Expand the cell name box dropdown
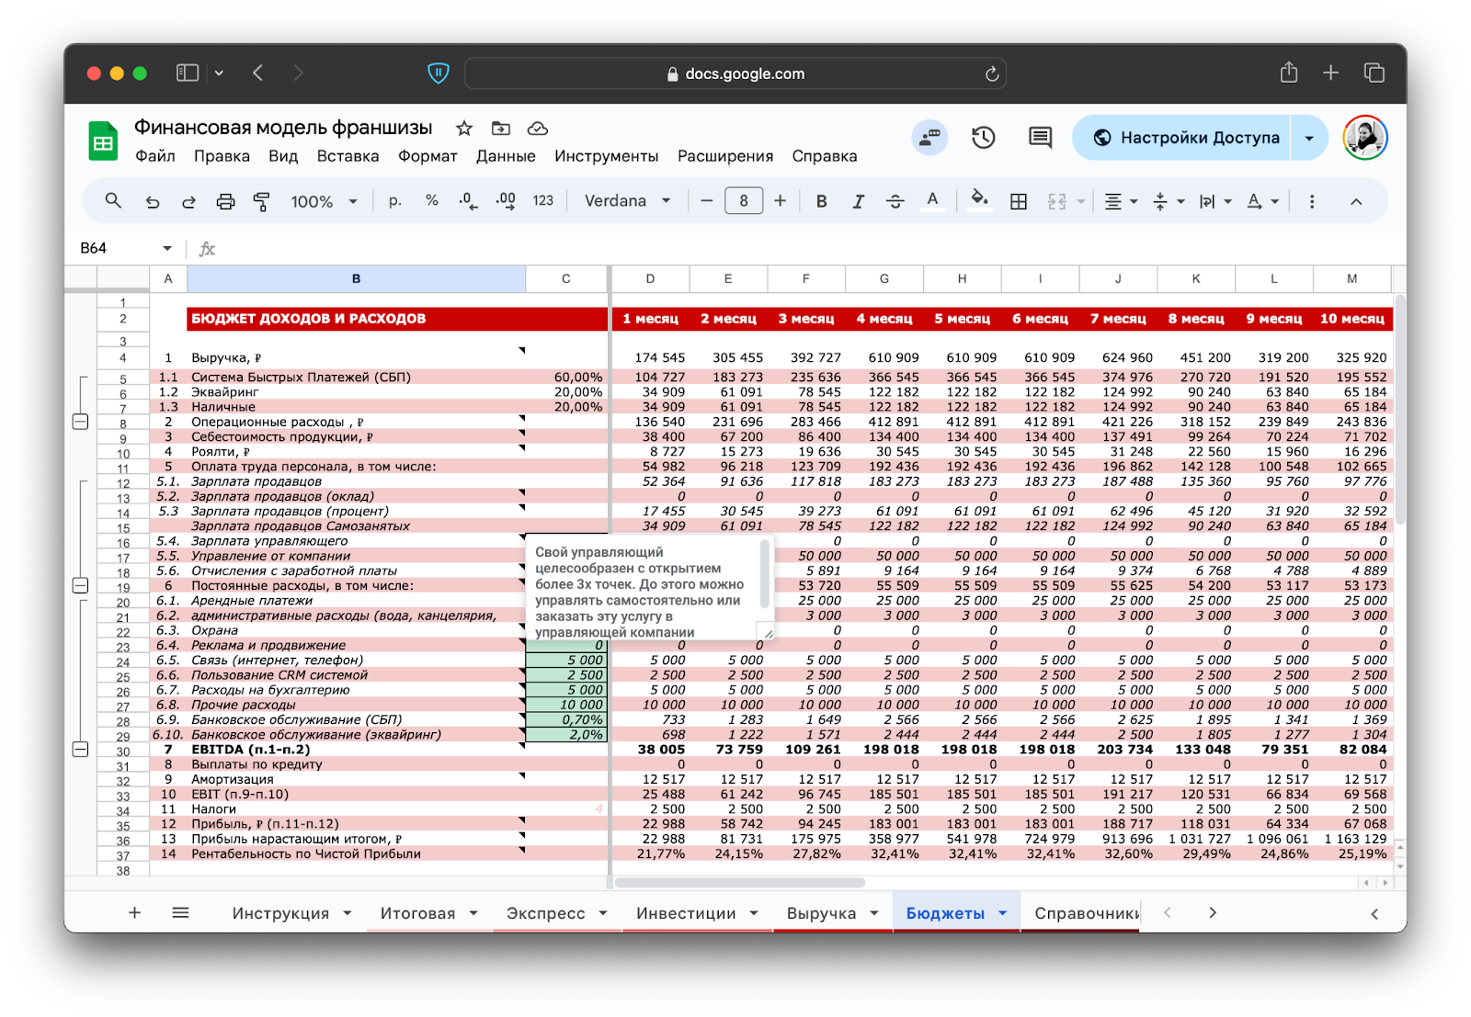The image size is (1471, 1017). tap(167, 248)
